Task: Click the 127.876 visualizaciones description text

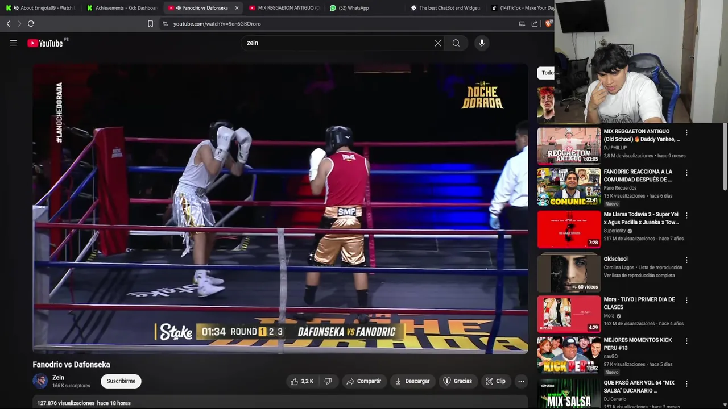Action: pyautogui.click(x=66, y=403)
